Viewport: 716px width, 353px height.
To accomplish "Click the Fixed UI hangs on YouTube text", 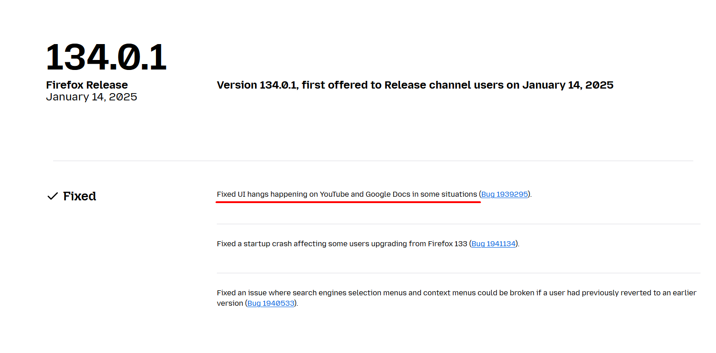I will click(347, 194).
